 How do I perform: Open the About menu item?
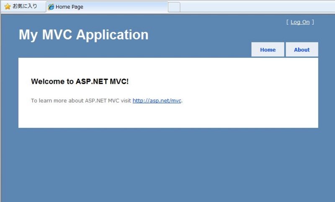[302, 49]
